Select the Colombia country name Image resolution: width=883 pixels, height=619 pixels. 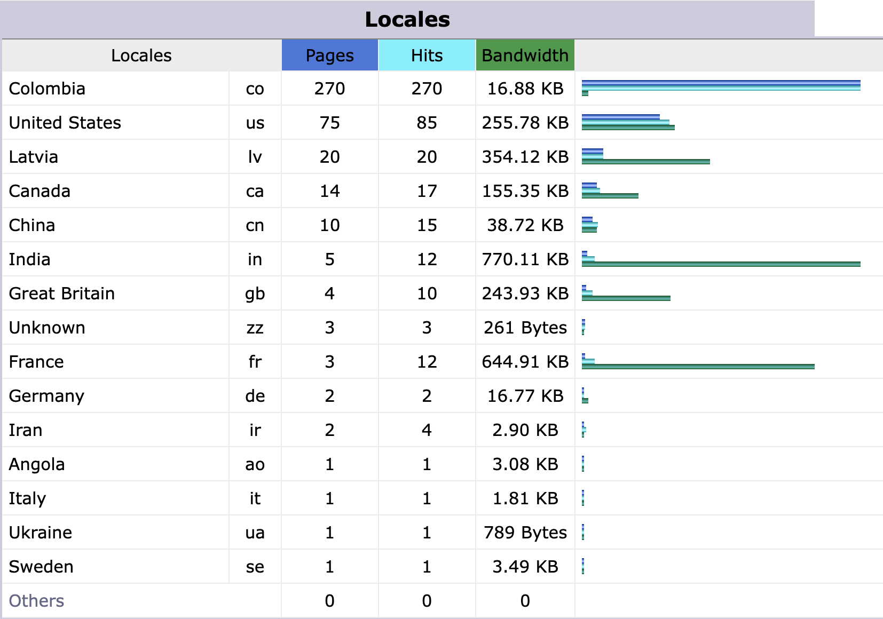(x=47, y=89)
